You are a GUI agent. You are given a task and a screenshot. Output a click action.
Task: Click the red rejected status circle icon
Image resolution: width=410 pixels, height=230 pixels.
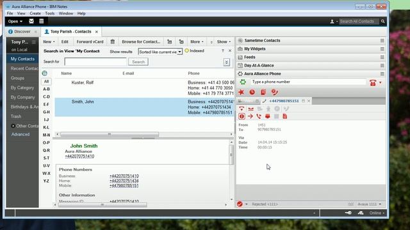coord(240,204)
